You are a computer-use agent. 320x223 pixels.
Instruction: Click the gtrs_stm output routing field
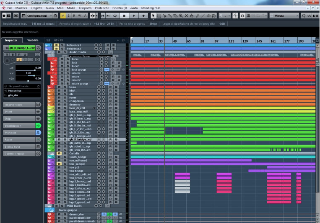(22, 95)
